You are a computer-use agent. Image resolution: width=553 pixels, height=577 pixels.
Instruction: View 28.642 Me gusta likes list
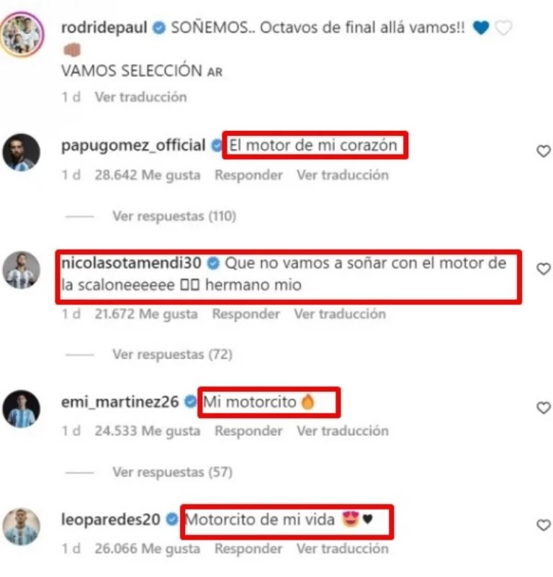[x=148, y=175]
